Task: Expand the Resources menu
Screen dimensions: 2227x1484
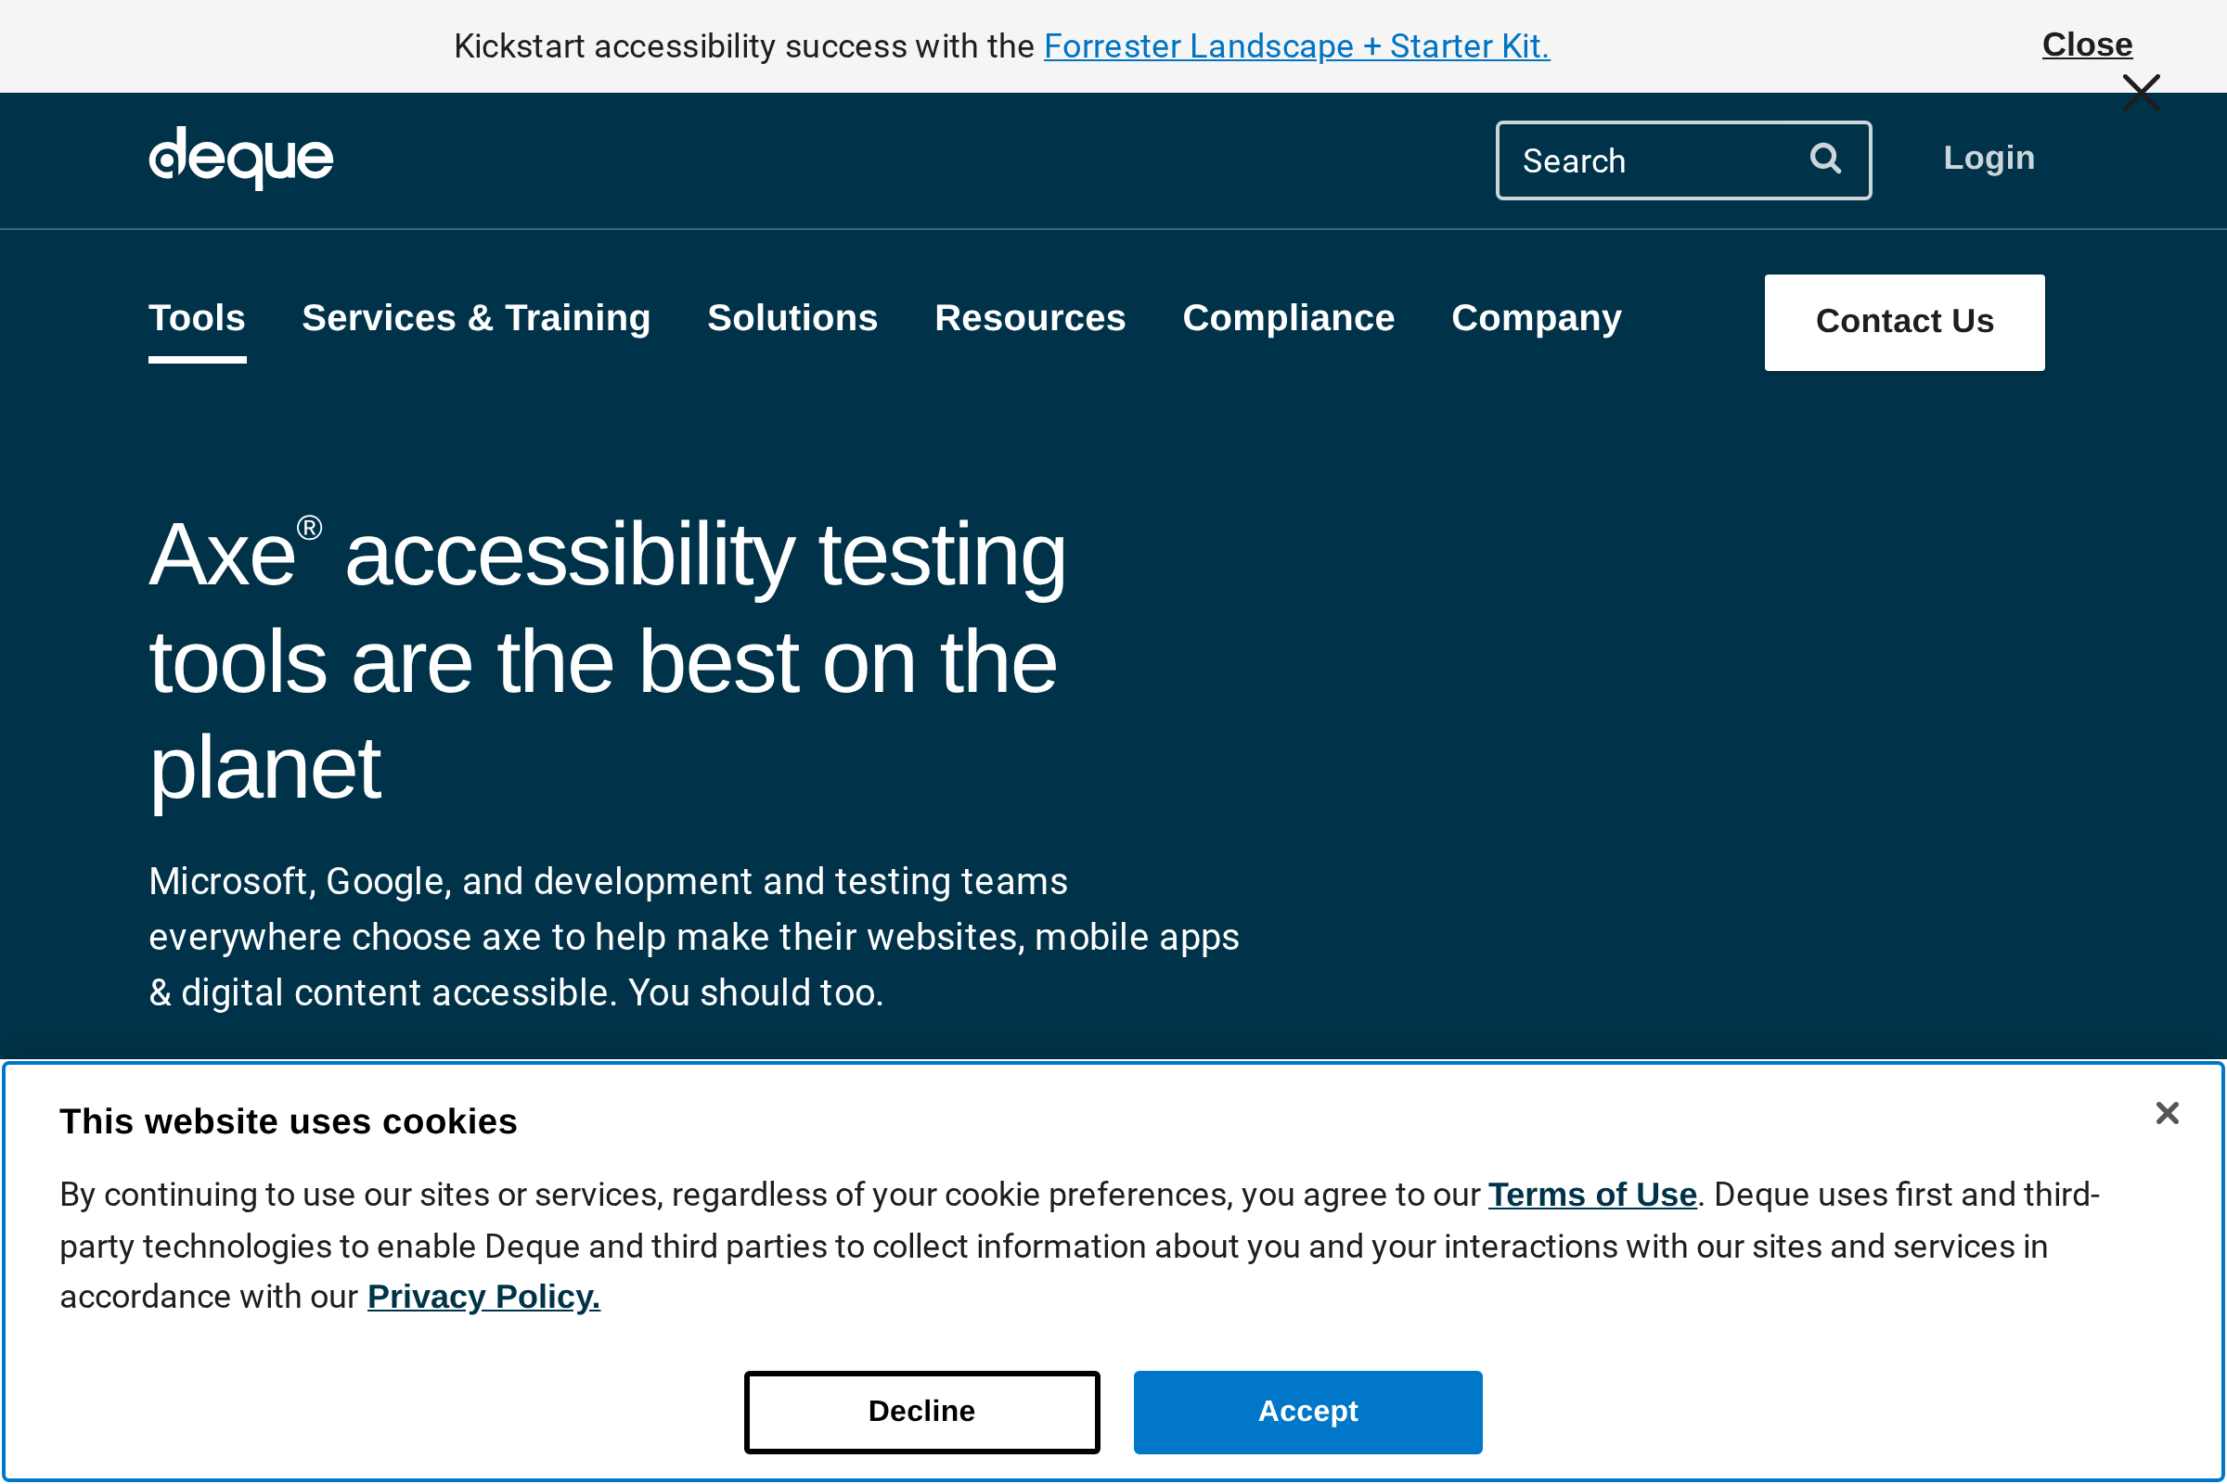Action: click(1030, 318)
